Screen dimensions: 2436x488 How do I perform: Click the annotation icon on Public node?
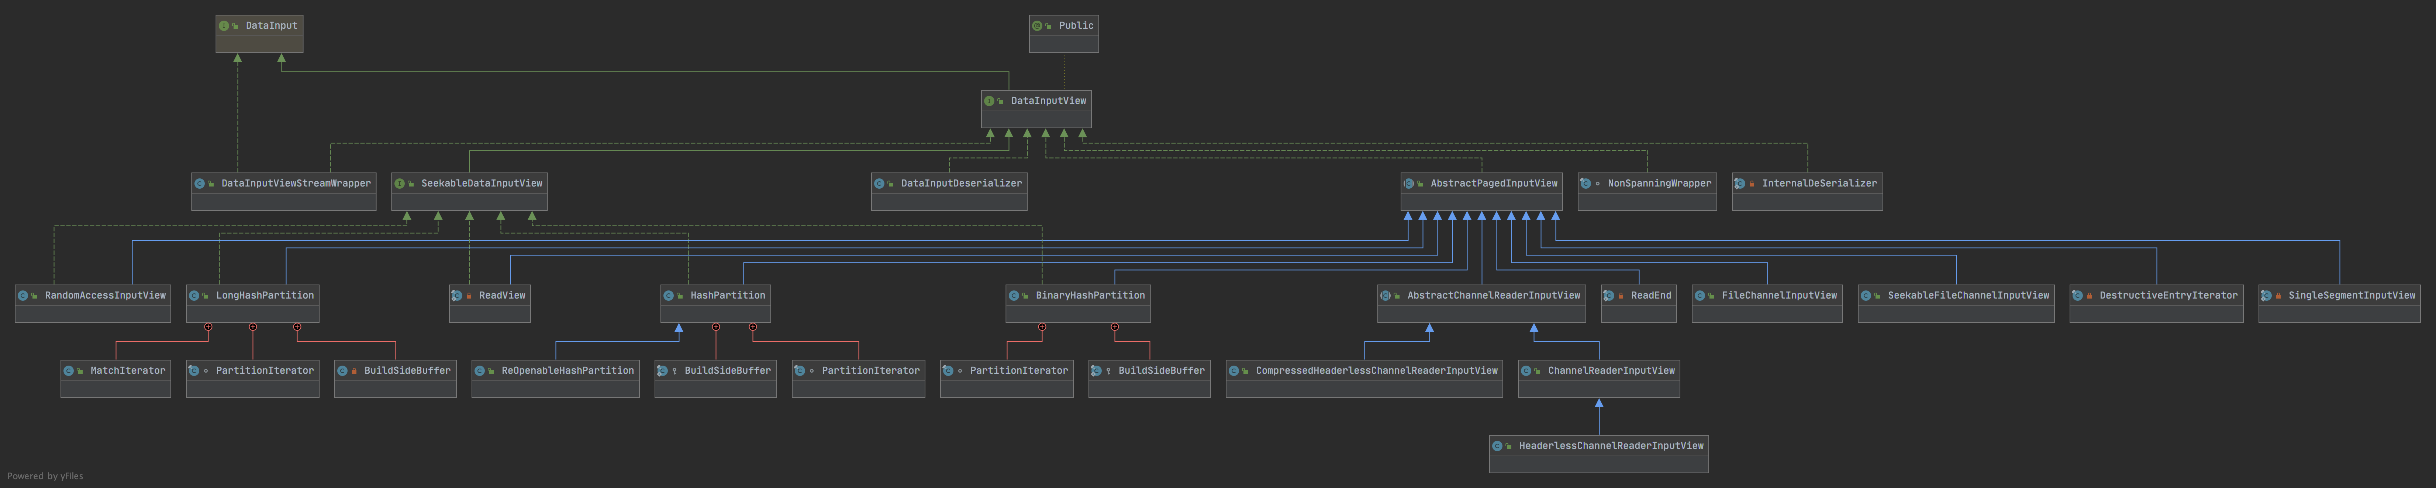[1037, 25]
